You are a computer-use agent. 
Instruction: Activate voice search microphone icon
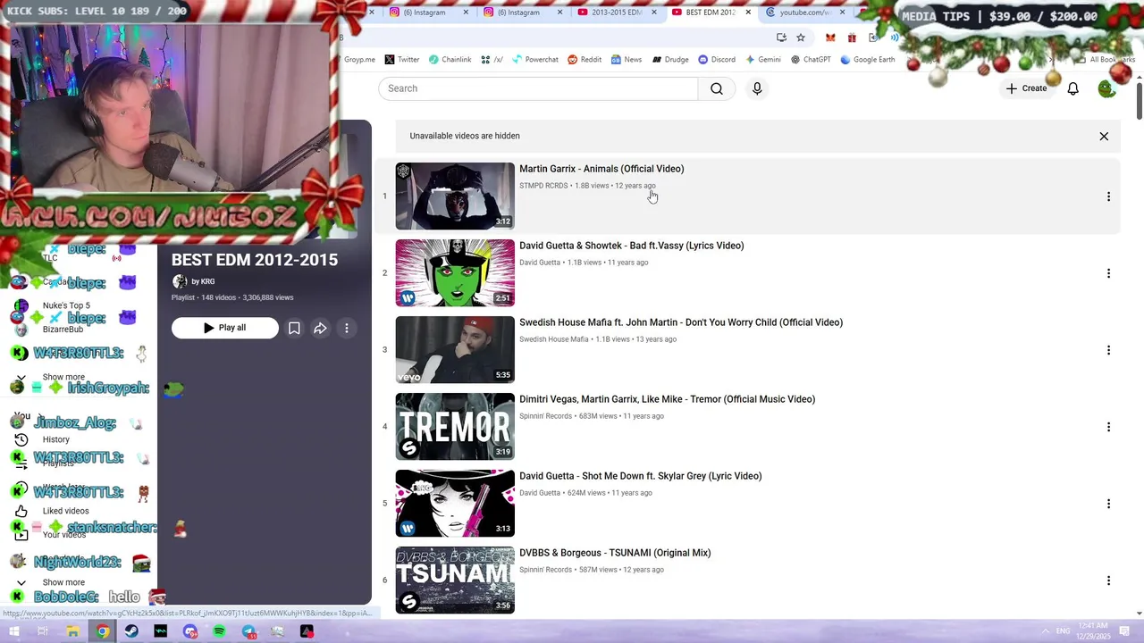757,88
